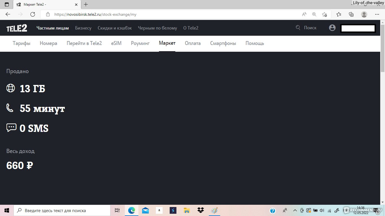Click the zoom magnifier icon in address bar
This screenshot has width=385, height=216.
point(314,14)
